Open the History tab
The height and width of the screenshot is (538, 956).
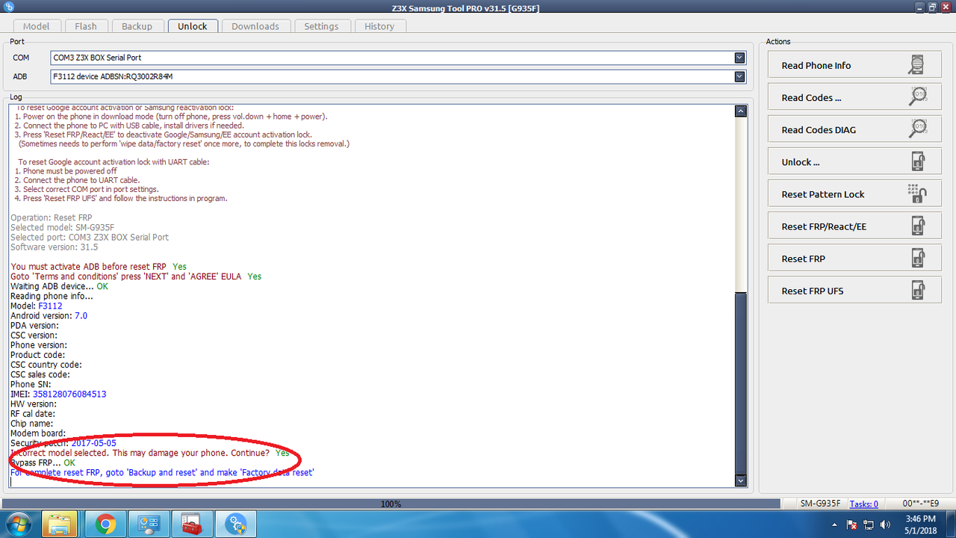point(379,26)
